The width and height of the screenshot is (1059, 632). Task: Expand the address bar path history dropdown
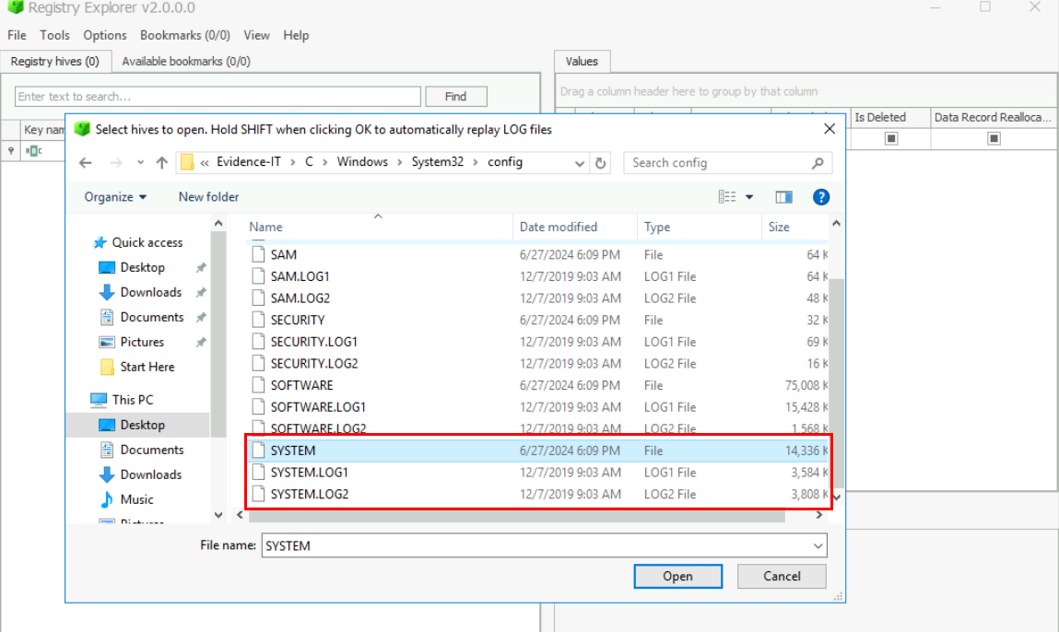click(580, 163)
